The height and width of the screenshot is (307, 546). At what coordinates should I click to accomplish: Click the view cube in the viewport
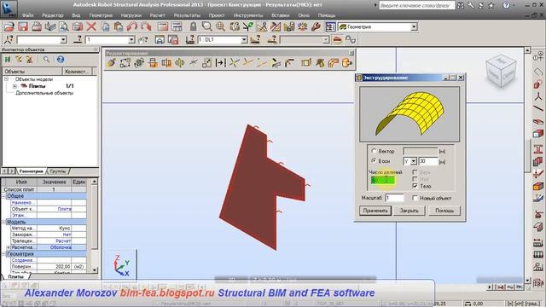pyautogui.click(x=501, y=72)
